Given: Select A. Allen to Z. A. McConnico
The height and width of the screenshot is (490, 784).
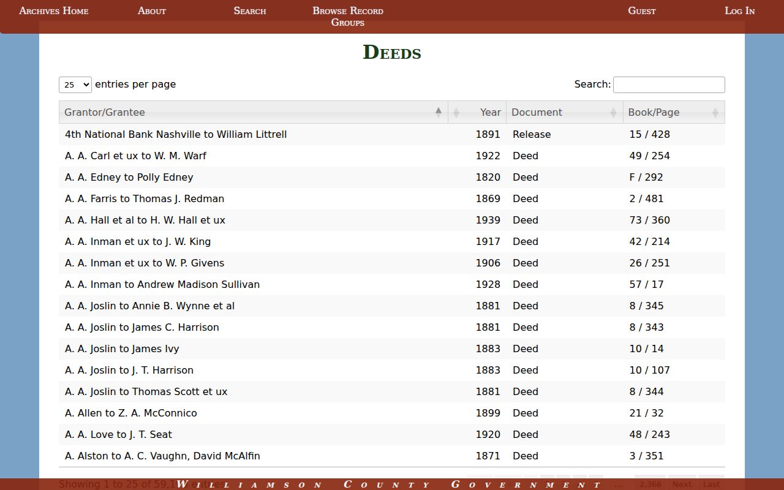Looking at the screenshot, I should pyautogui.click(x=392, y=413).
